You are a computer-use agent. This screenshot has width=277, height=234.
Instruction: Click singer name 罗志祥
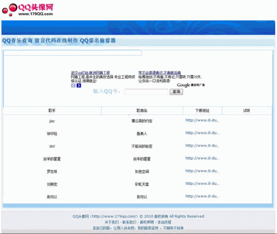[52, 172]
